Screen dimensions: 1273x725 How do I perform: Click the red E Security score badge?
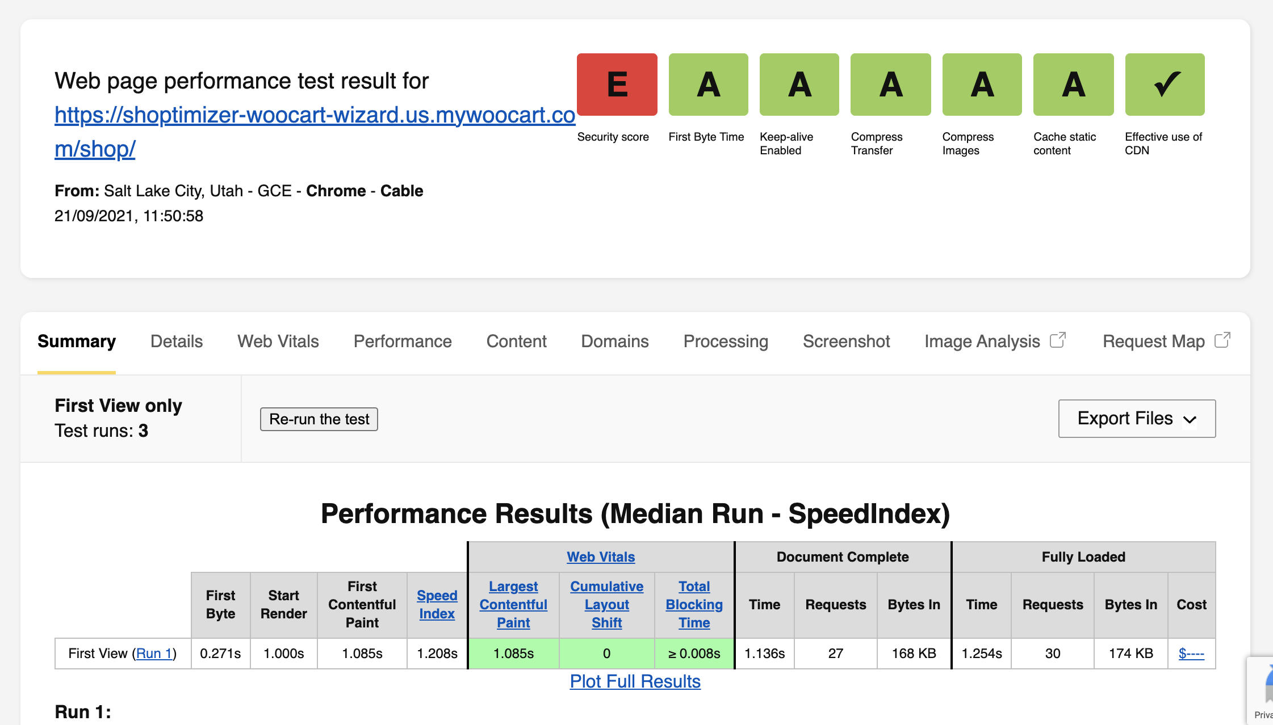(x=617, y=85)
